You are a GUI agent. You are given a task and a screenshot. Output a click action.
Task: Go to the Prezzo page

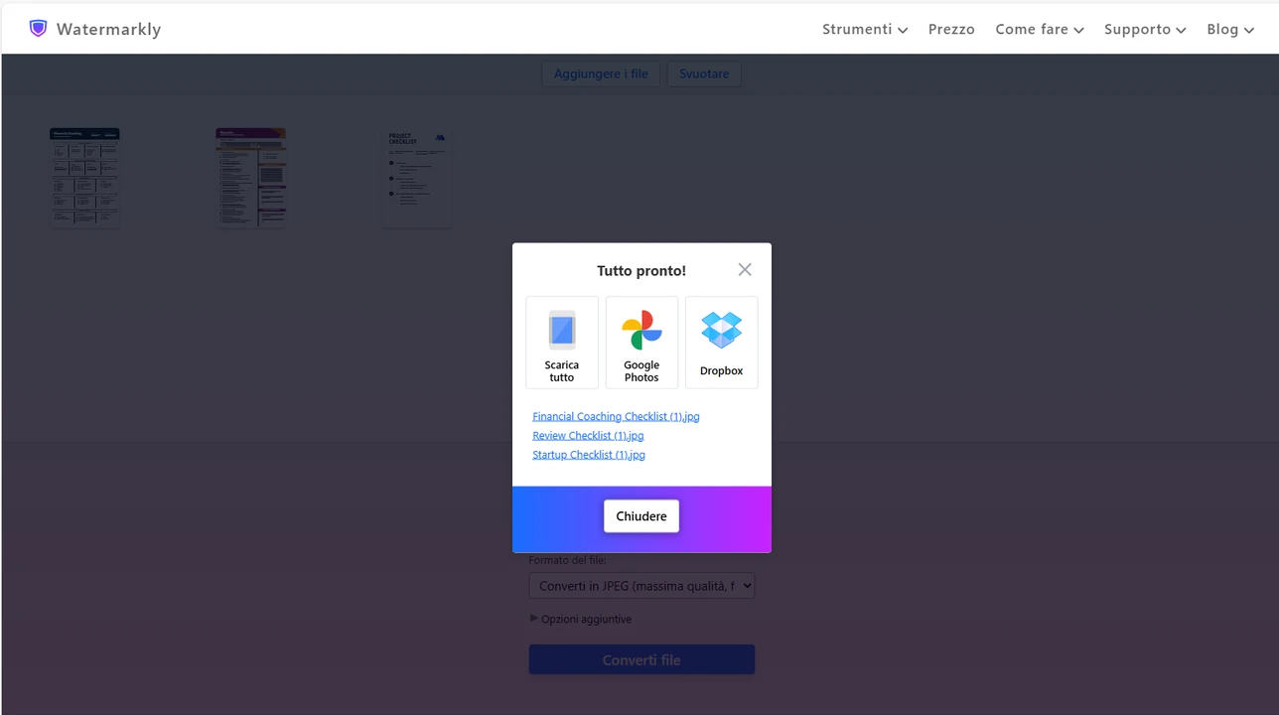(x=951, y=29)
